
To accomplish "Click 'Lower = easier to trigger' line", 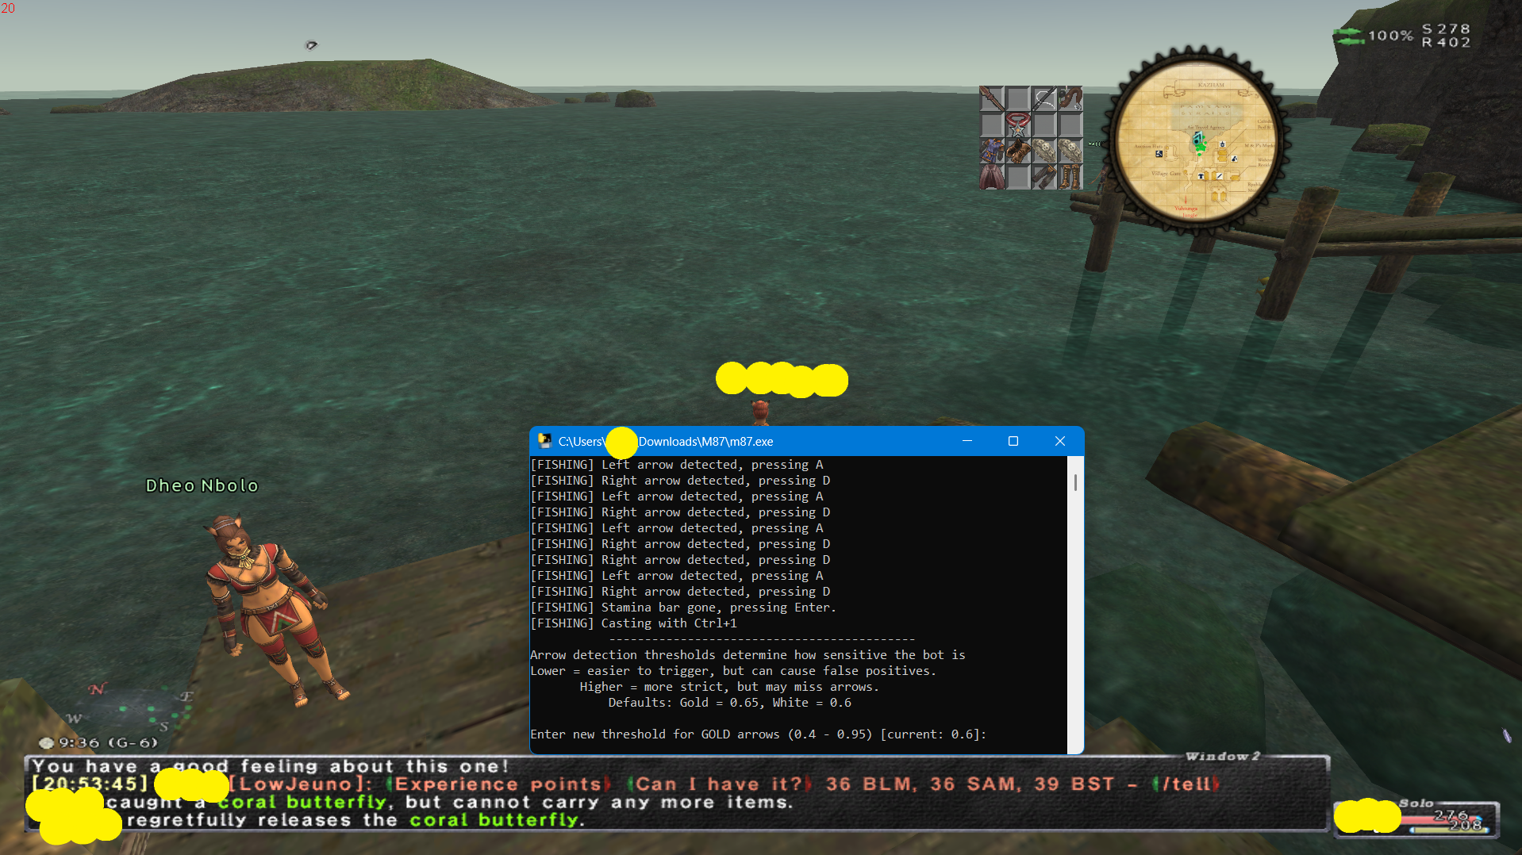I will click(733, 671).
